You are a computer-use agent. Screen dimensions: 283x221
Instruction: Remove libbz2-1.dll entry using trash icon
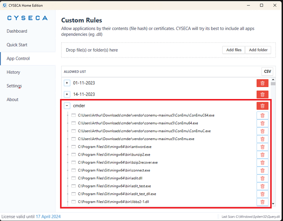pos(262,202)
